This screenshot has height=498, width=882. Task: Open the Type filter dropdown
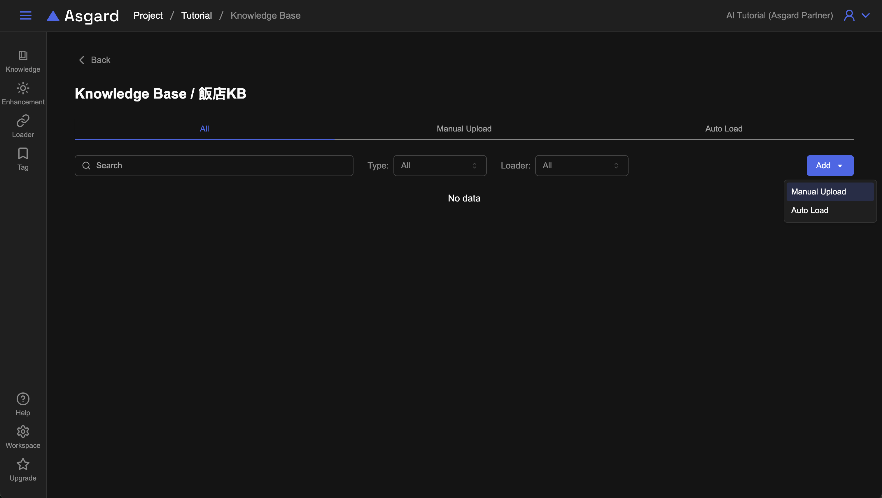click(440, 166)
